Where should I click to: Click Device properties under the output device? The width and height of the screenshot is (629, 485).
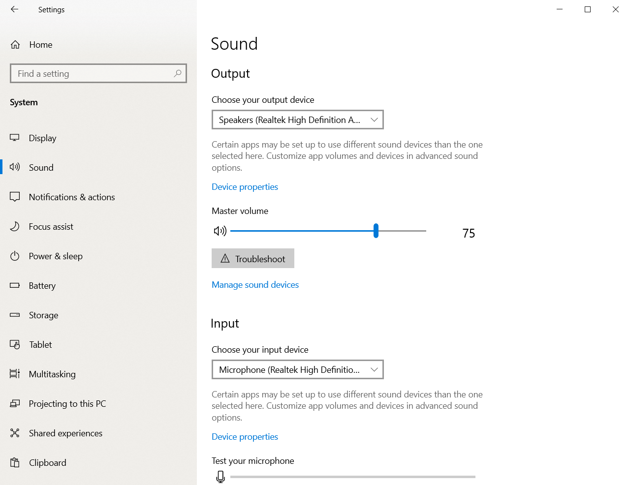245,187
